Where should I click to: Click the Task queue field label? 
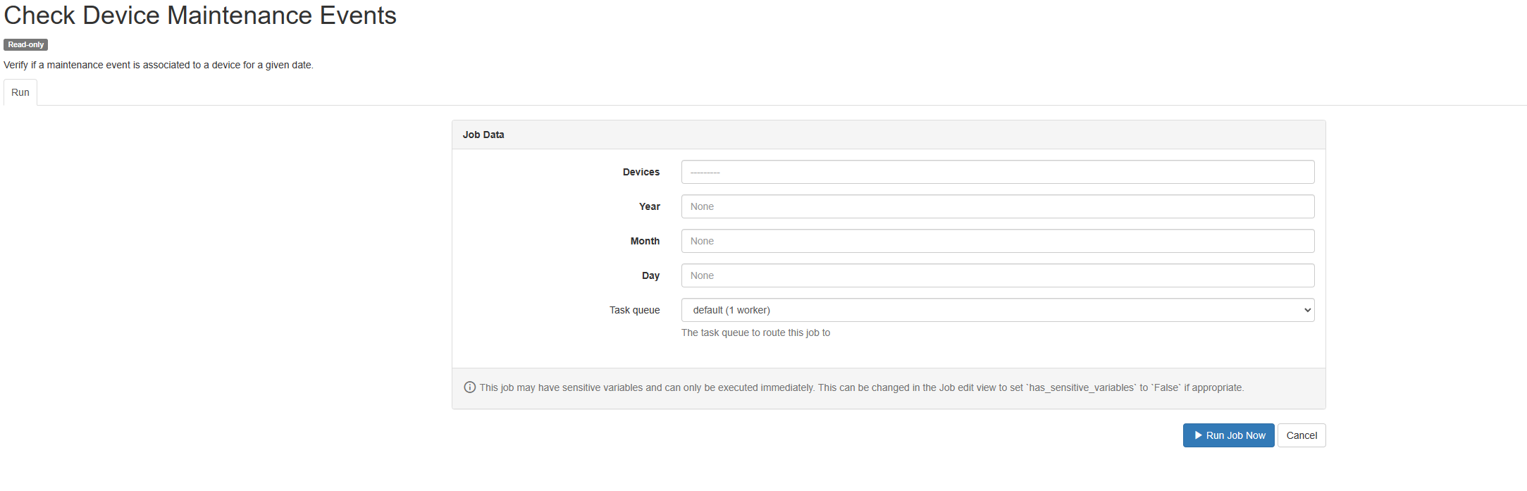pos(635,310)
